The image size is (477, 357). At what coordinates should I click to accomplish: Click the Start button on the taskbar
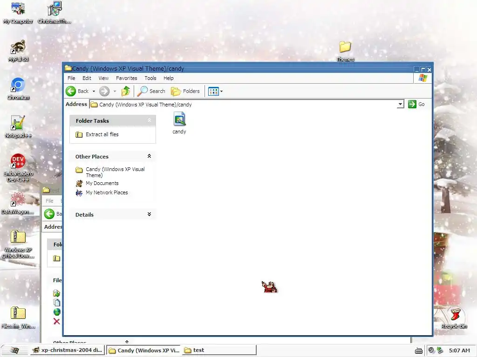pyautogui.click(x=14, y=350)
